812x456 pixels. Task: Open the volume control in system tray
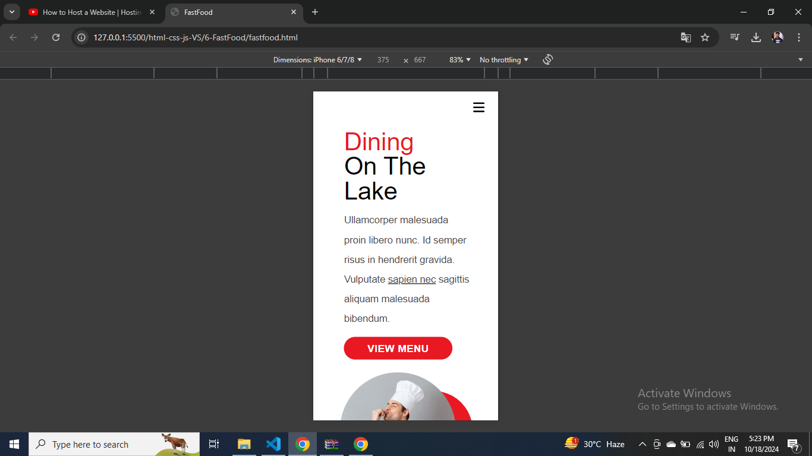tap(714, 444)
